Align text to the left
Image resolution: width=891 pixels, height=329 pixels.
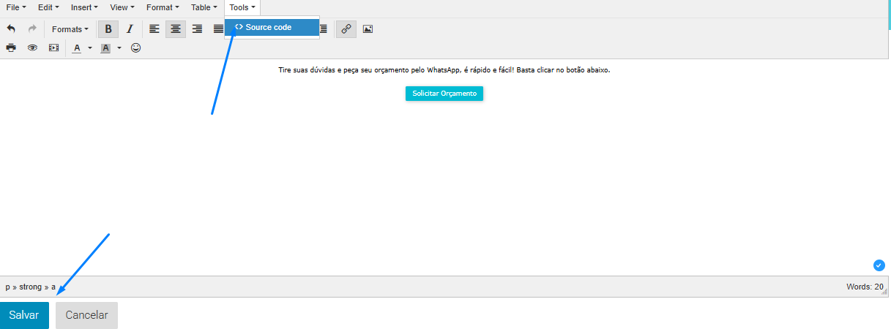click(x=154, y=29)
